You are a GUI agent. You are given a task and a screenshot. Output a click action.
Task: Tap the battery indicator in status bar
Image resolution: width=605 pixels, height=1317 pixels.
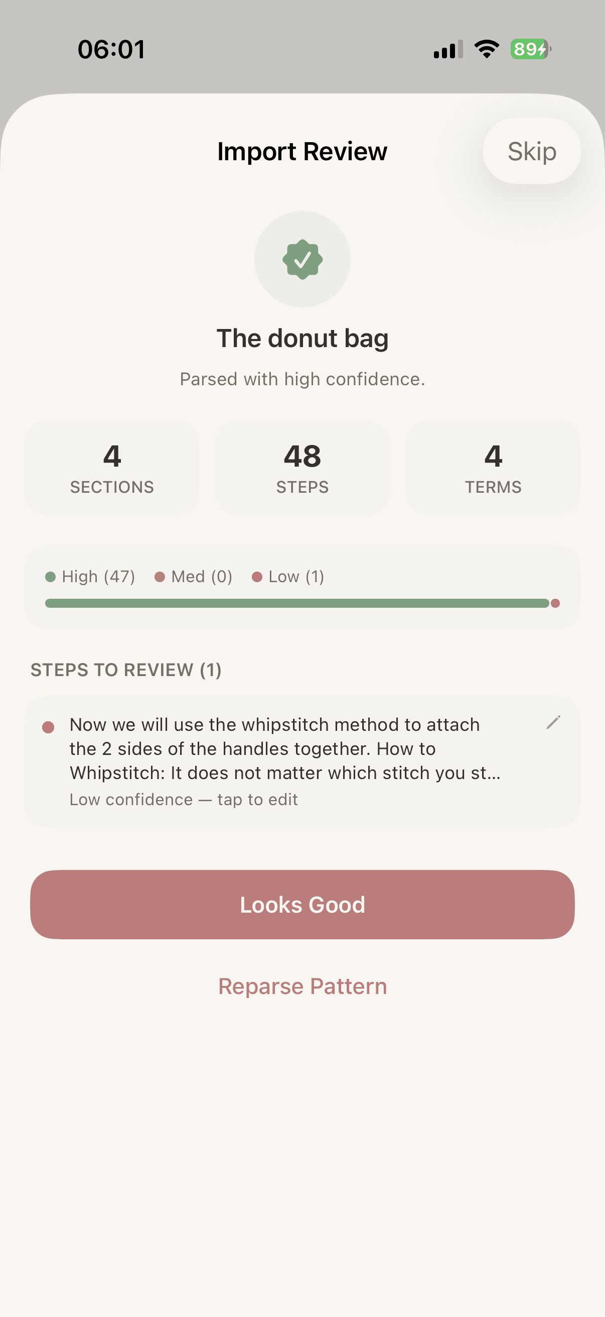(530, 50)
